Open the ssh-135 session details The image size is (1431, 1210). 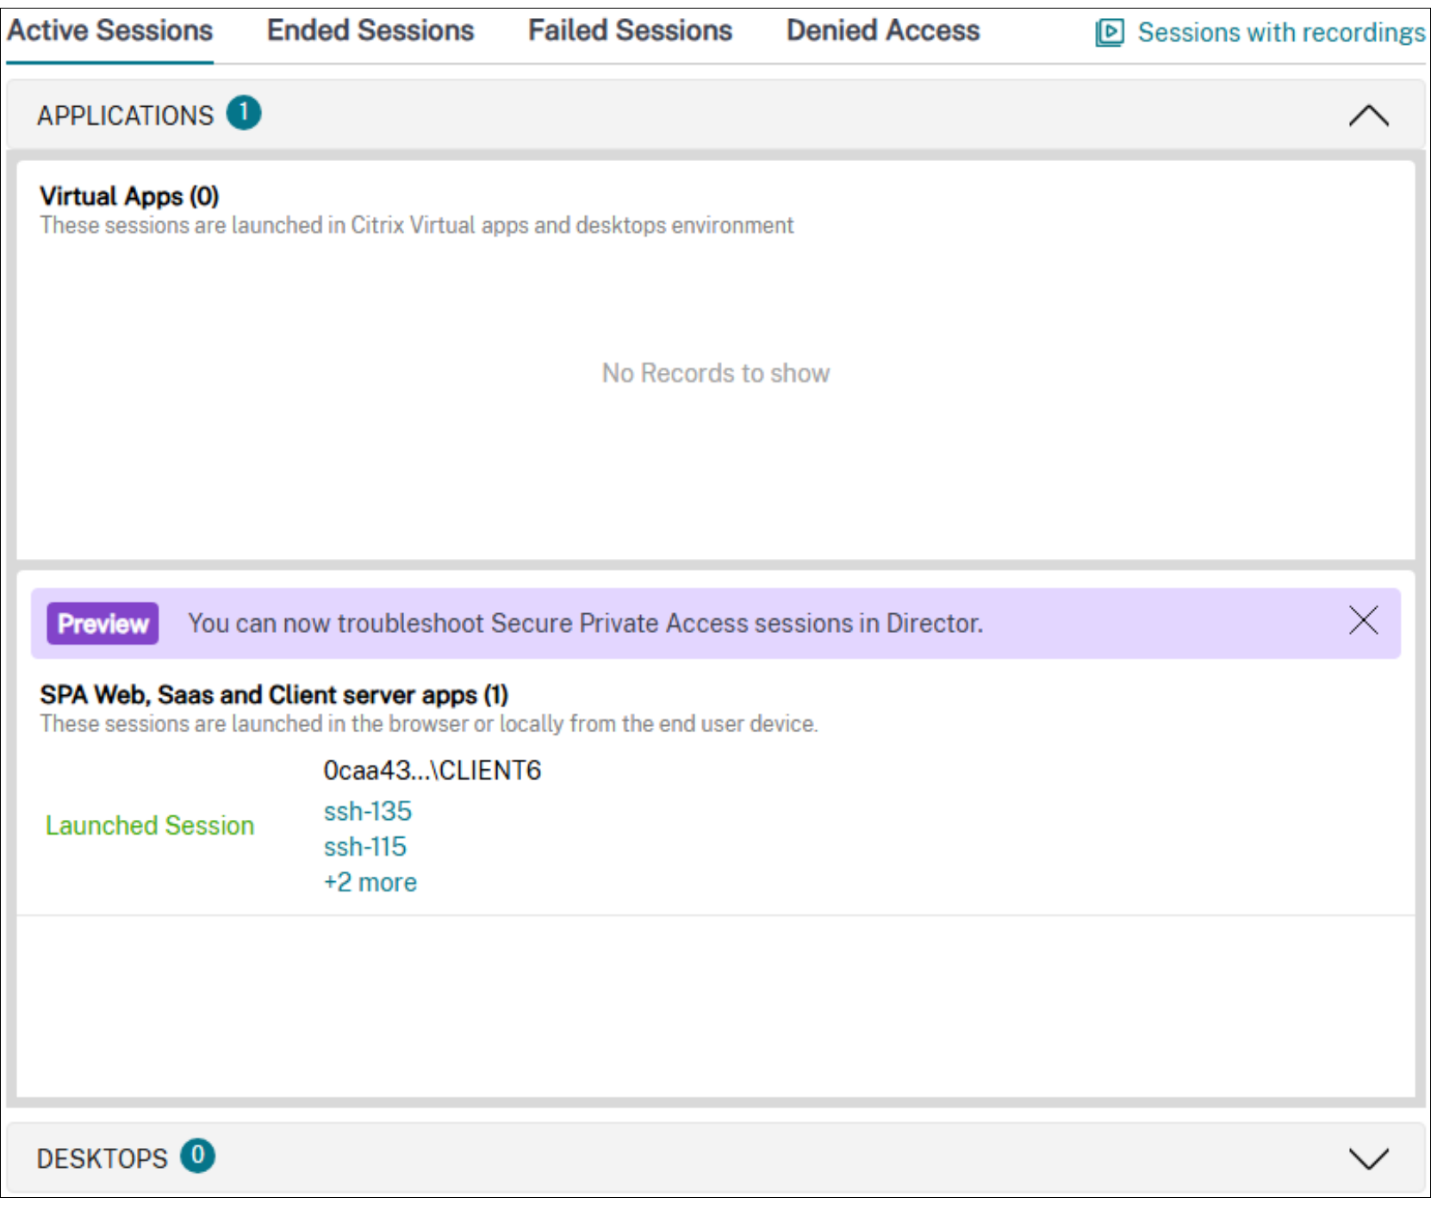coord(367,810)
